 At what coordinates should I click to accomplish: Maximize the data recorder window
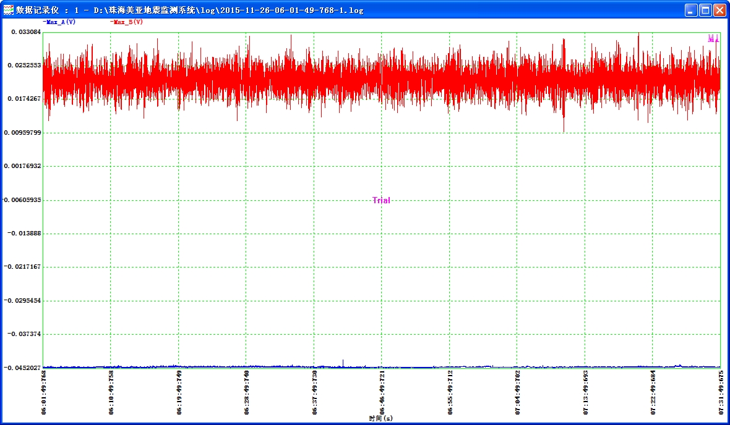(x=705, y=11)
